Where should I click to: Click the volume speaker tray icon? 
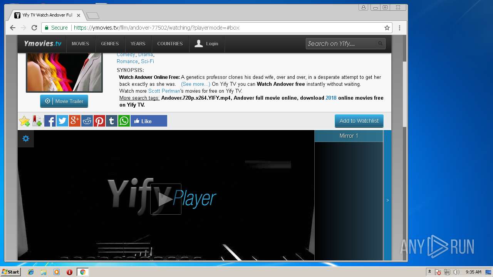click(456, 272)
